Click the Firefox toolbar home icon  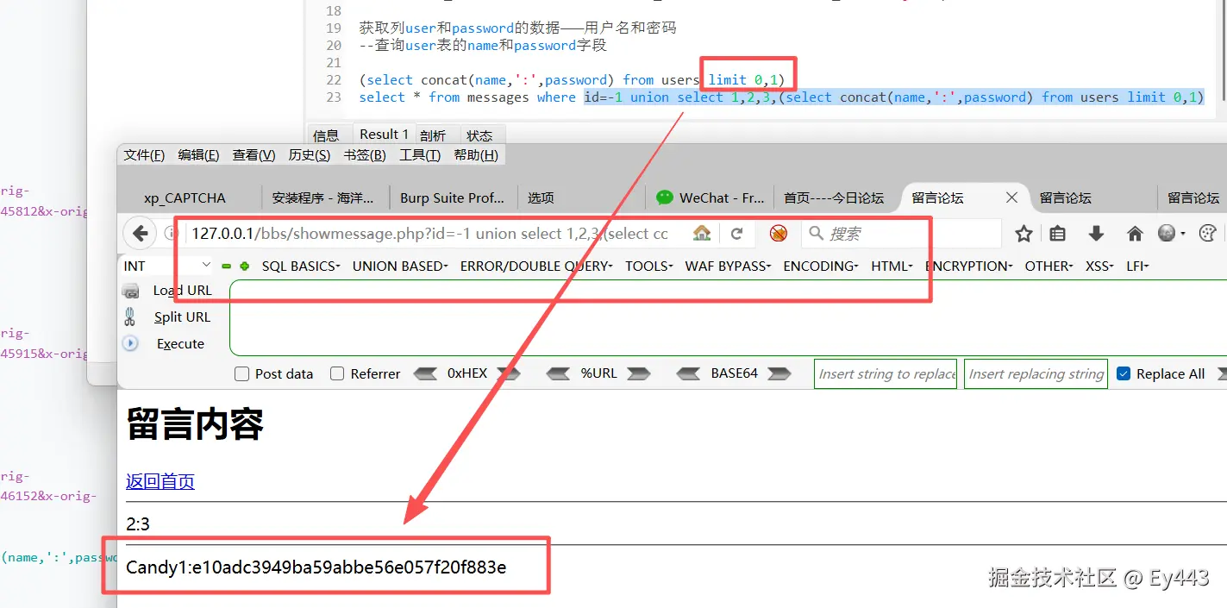1135,234
